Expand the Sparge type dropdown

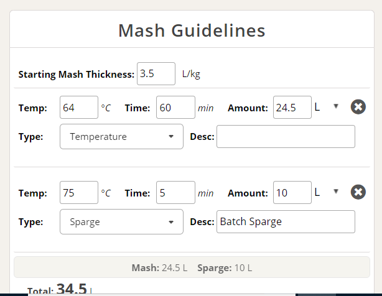(121, 221)
